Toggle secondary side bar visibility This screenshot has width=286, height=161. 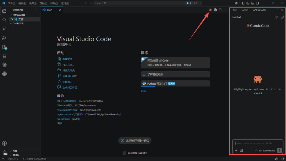click(x=257, y=3)
